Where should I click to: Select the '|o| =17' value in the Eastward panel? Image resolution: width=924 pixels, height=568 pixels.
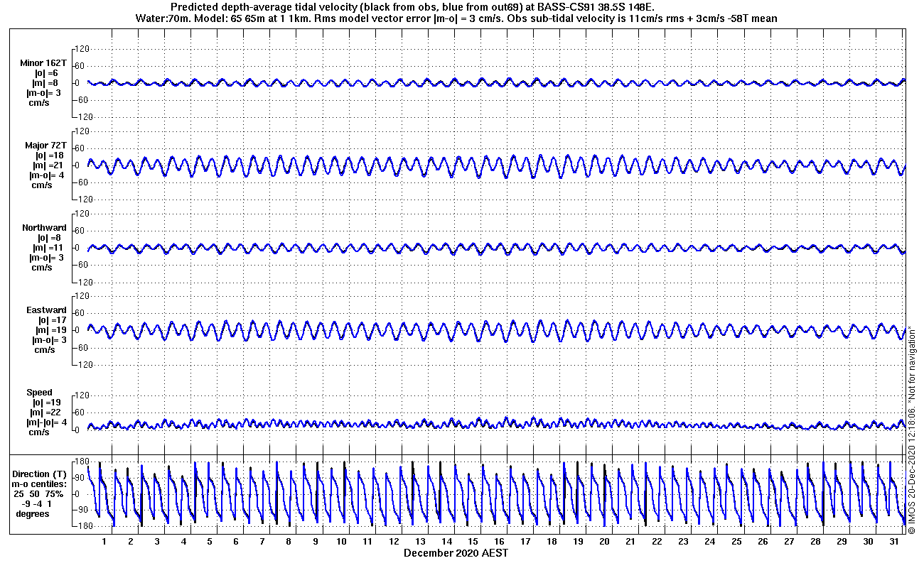[50, 320]
